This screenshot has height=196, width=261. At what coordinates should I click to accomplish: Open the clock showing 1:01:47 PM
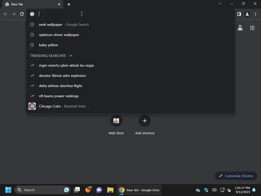tap(242, 190)
